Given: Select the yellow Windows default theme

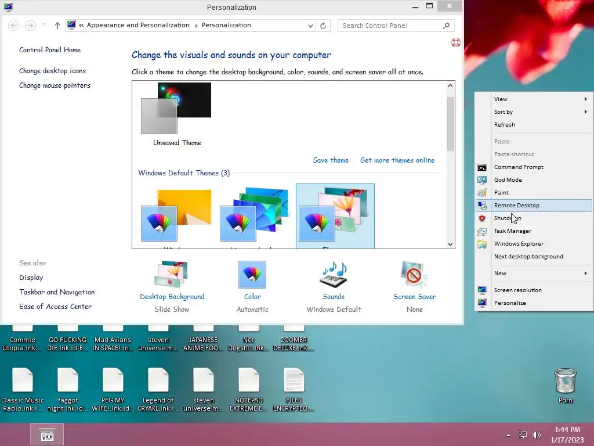Looking at the screenshot, I should coord(176,216).
